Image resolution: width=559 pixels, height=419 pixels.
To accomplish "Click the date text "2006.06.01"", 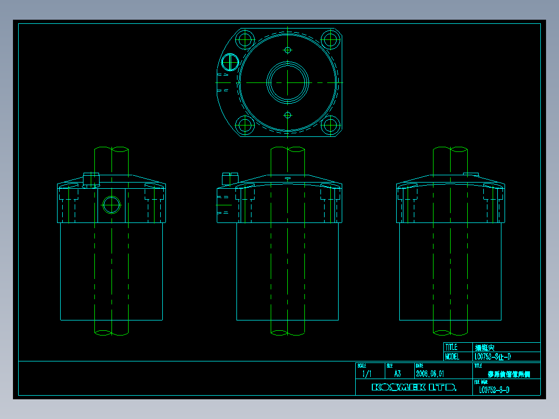I will tap(430, 374).
